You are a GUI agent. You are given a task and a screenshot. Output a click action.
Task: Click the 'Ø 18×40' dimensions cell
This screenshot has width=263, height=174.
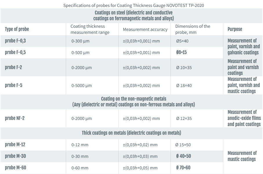click(184, 86)
